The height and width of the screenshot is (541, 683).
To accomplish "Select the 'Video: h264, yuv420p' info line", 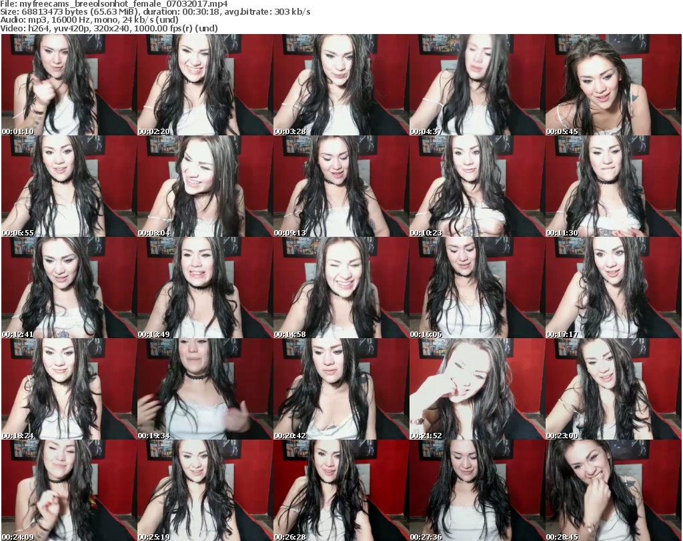I will click(109, 28).
